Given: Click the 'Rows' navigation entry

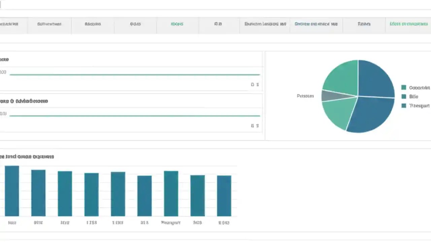Looking at the screenshot, I should tap(364, 24).
